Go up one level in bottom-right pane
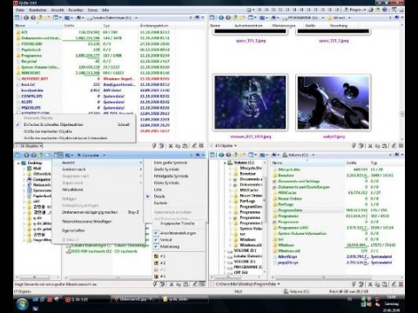This screenshot has height=313, width=418. (235, 155)
